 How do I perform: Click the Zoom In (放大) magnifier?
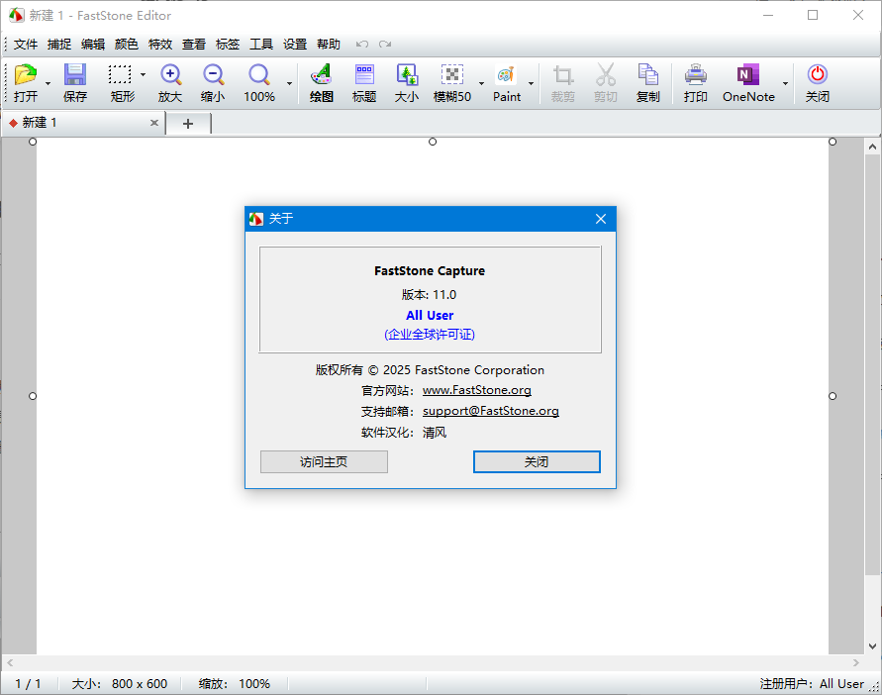(x=170, y=75)
